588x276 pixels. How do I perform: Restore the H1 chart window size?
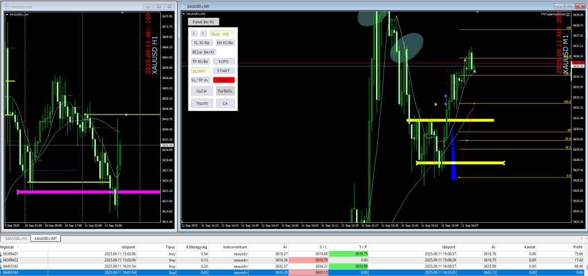(x=158, y=6)
